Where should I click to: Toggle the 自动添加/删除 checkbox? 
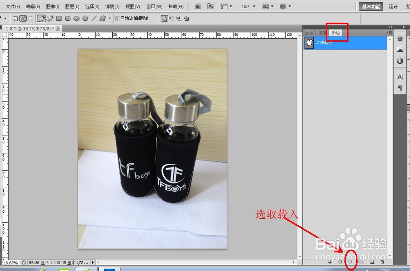click(117, 18)
